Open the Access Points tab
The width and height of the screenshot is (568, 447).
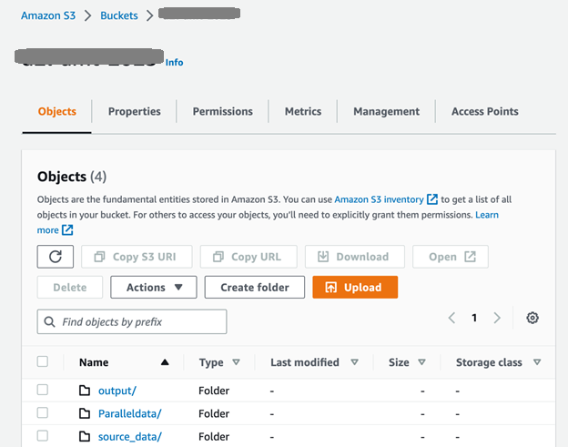pos(484,112)
